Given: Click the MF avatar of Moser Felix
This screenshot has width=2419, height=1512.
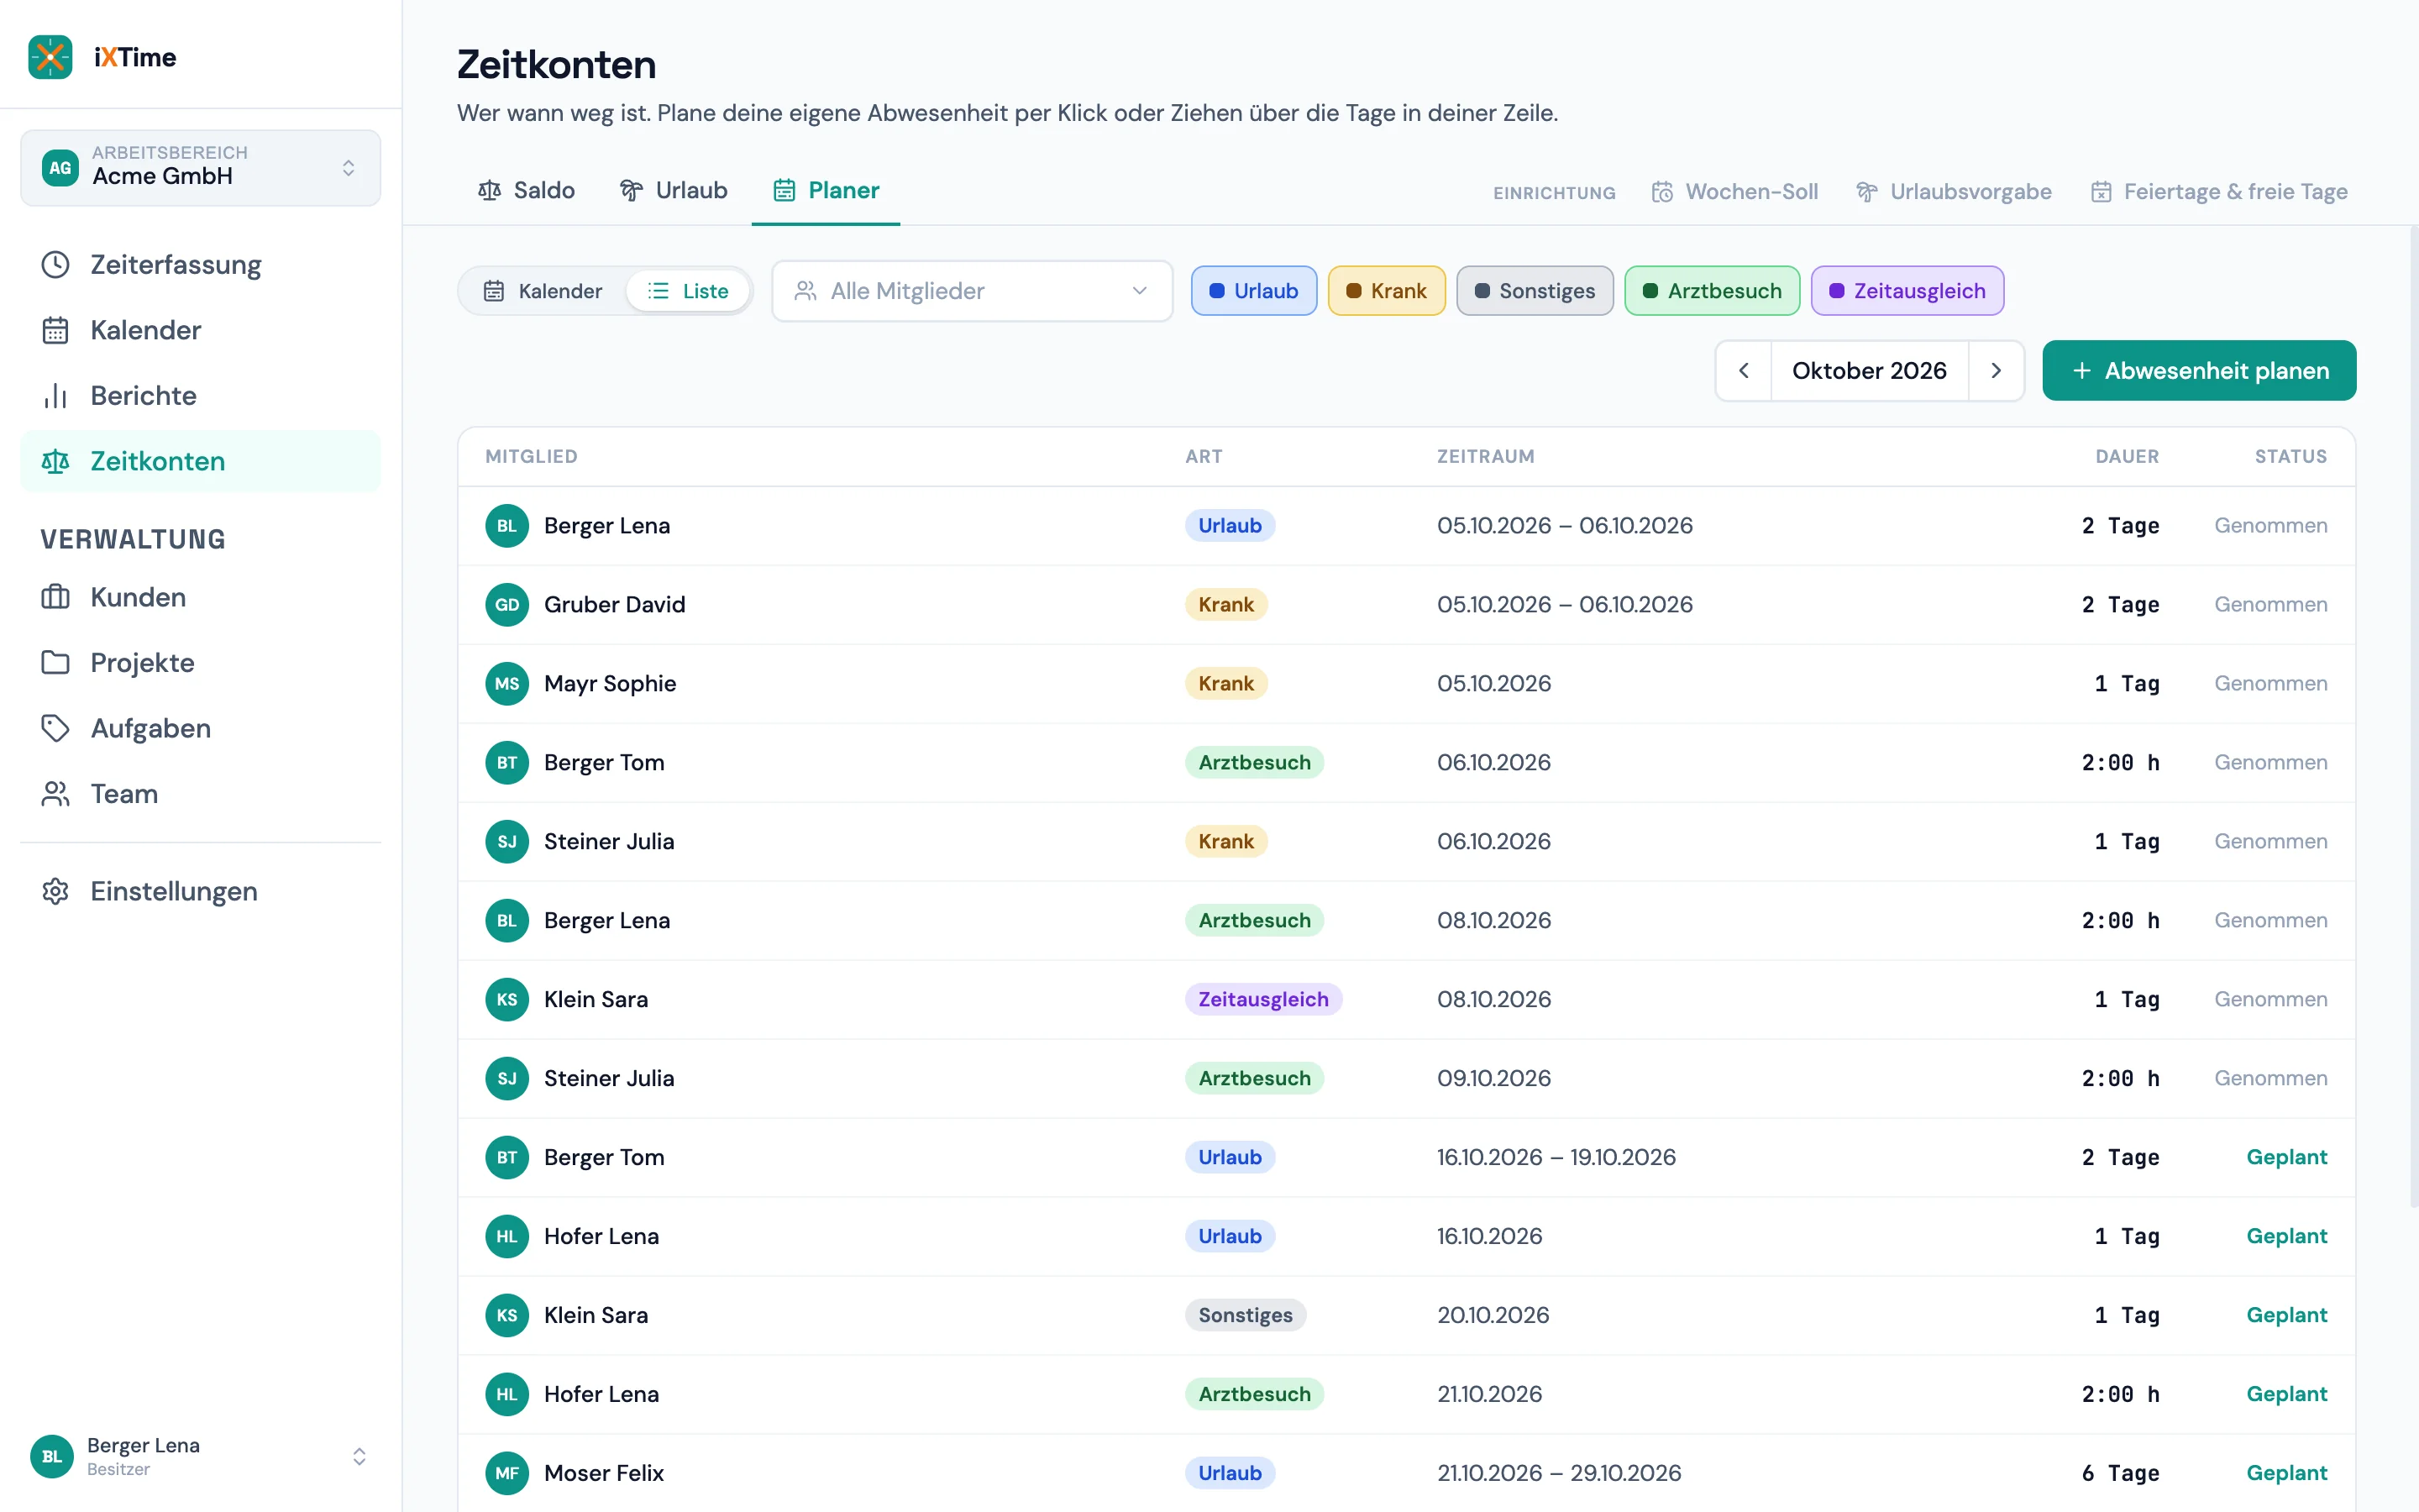Looking at the screenshot, I should point(506,1473).
